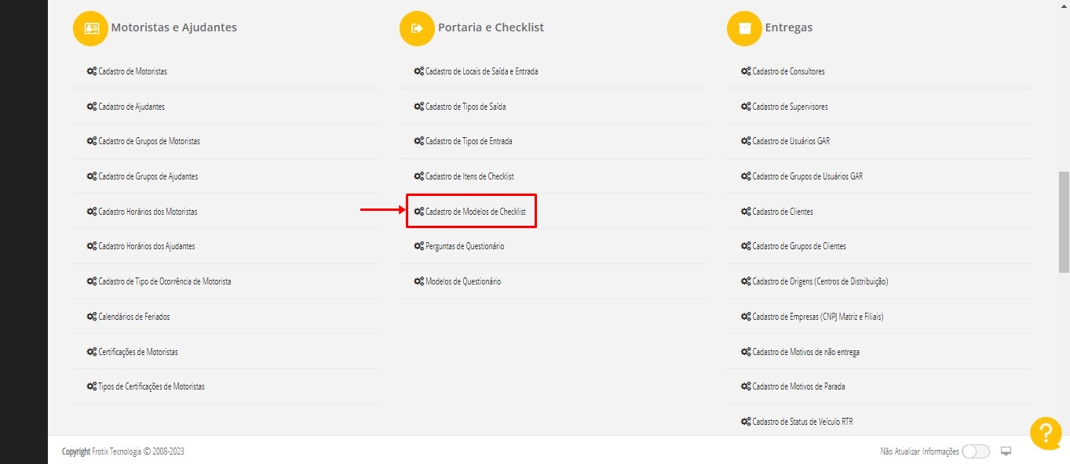Click gears icon beside Cadastro de Clientes
Image resolution: width=1070 pixels, height=464 pixels.
746,212
